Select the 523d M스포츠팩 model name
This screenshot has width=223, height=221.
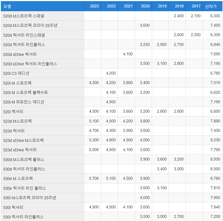click(x=17, y=121)
